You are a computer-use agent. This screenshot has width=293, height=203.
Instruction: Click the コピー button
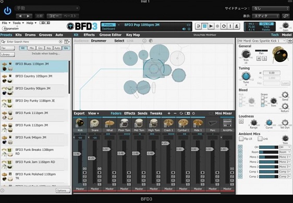point(54,16)
